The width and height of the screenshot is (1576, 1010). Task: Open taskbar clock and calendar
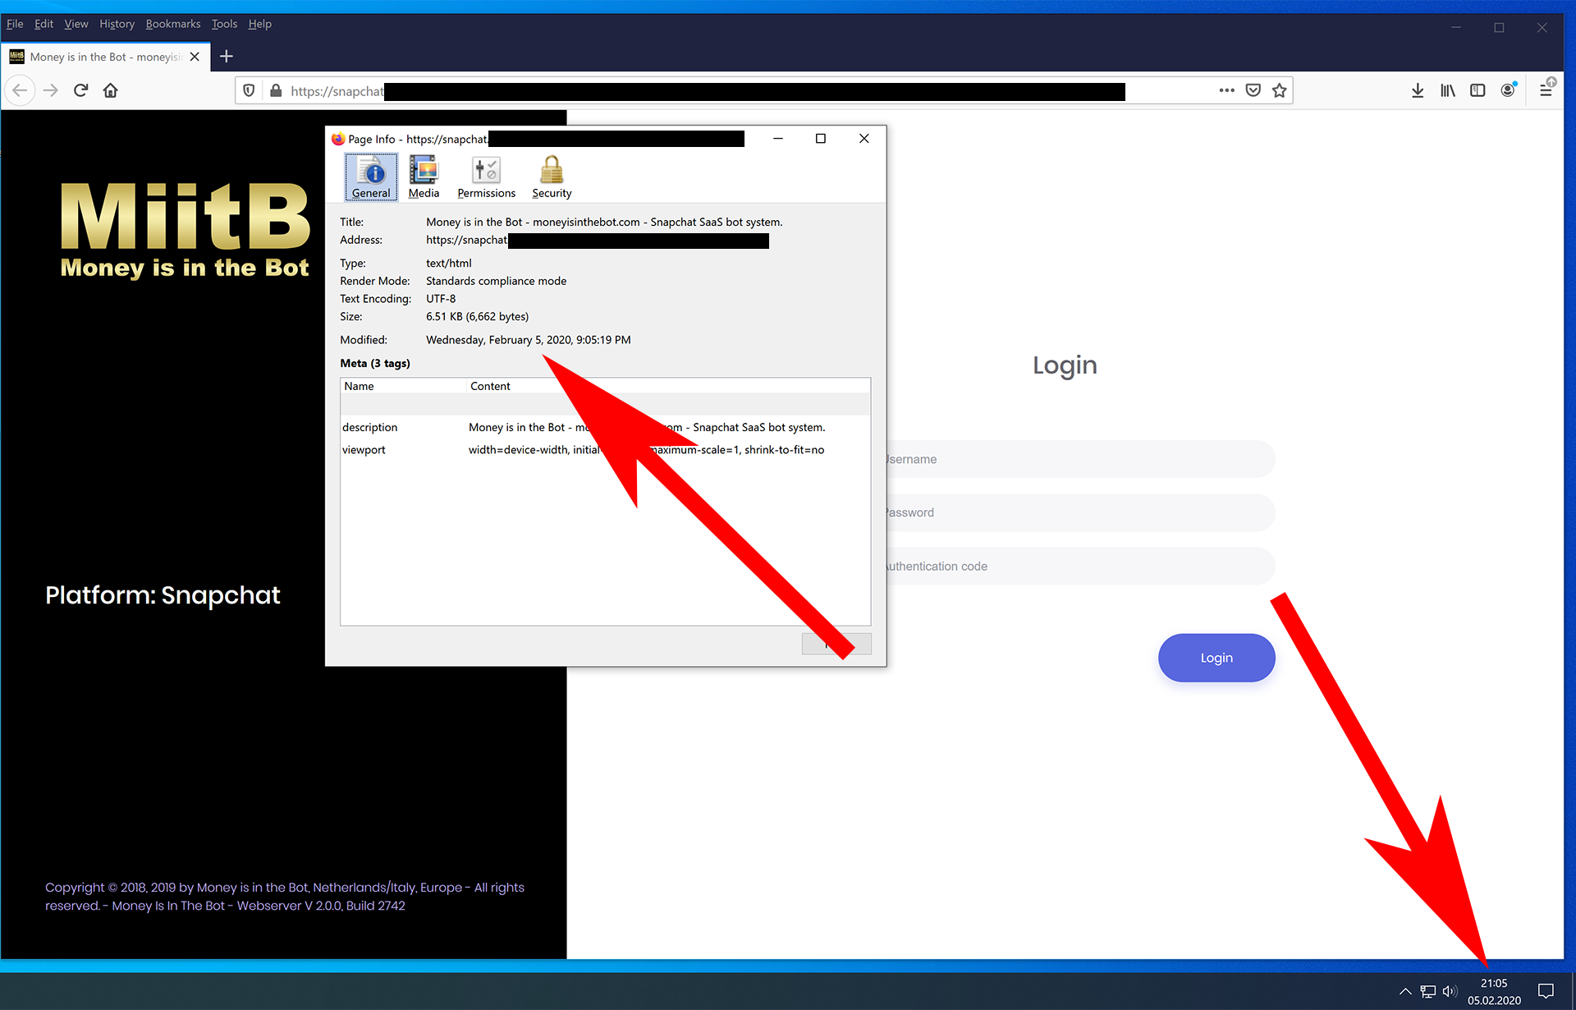1494,991
